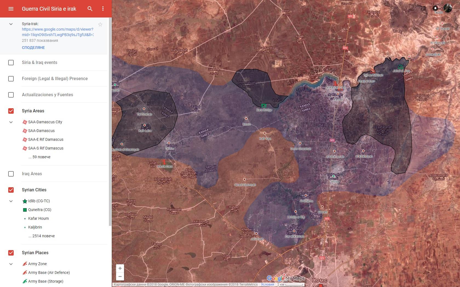Star this map as favorite
Viewport: 460px width, 287px height.
pos(100,25)
